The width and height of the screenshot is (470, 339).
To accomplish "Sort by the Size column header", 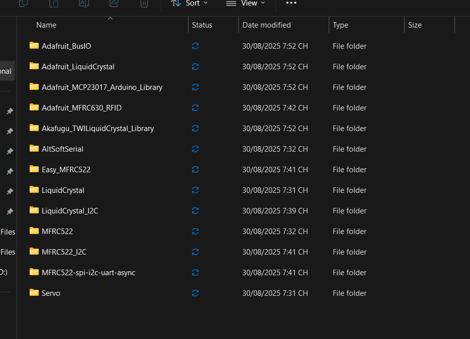I will (x=415, y=25).
